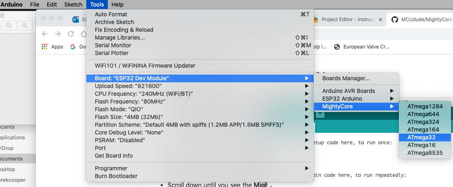Image resolution: width=453 pixels, height=187 pixels.
Task: Expand the Arduino AVR Boards submenu
Action: click(x=357, y=91)
